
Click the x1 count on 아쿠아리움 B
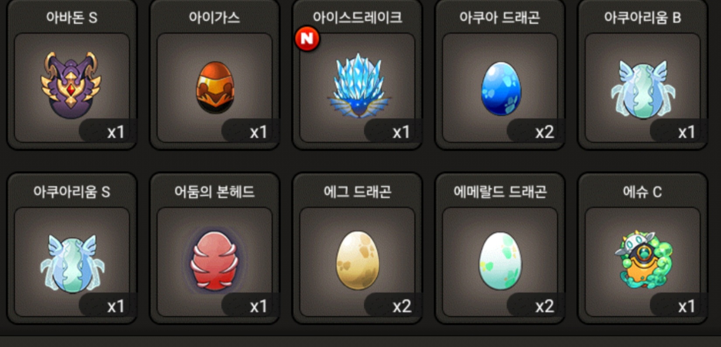tap(687, 132)
